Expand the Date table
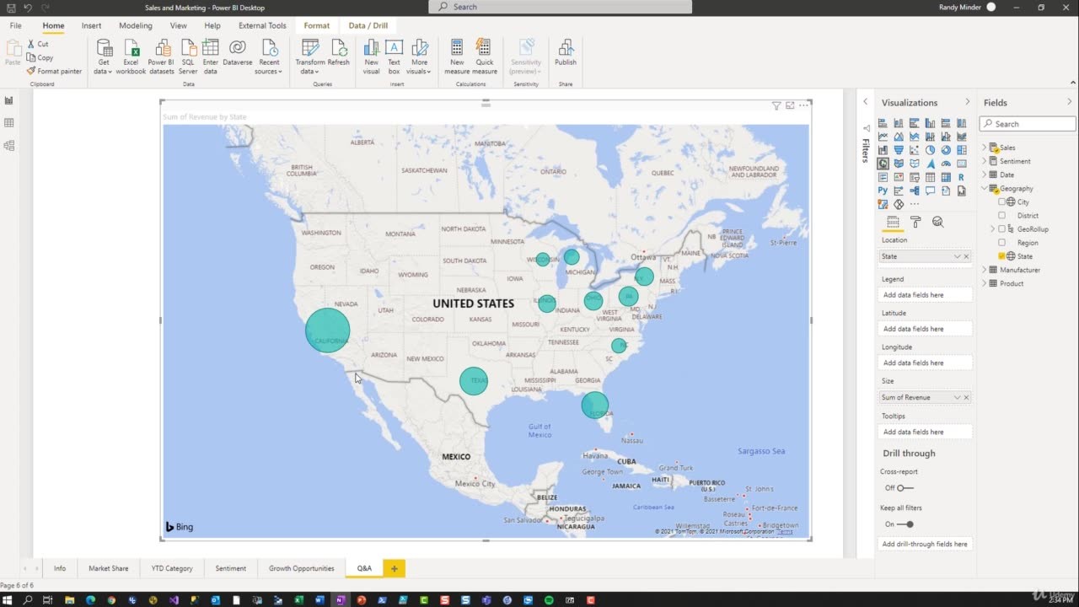1079x607 pixels. point(984,175)
